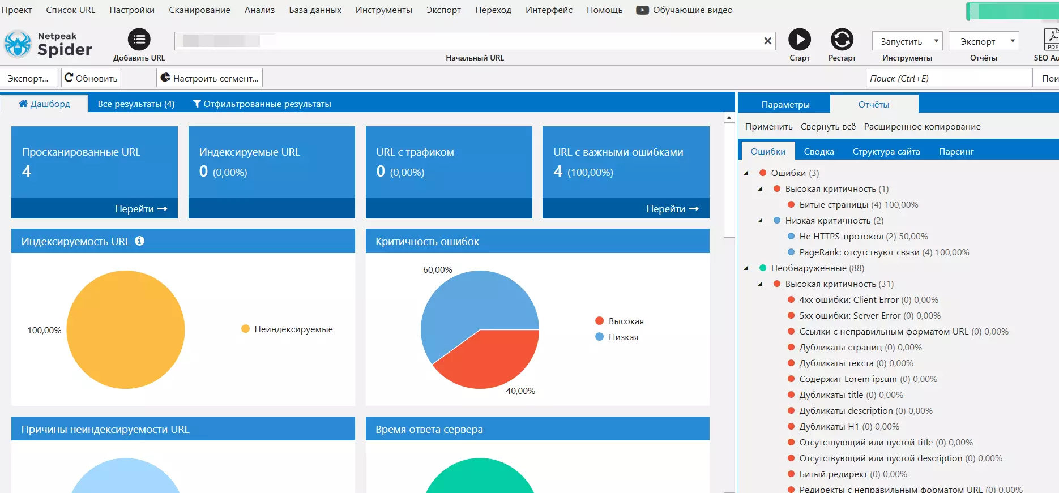Open the Все результаты (4) tab
The image size is (1059, 493).
(x=136, y=104)
